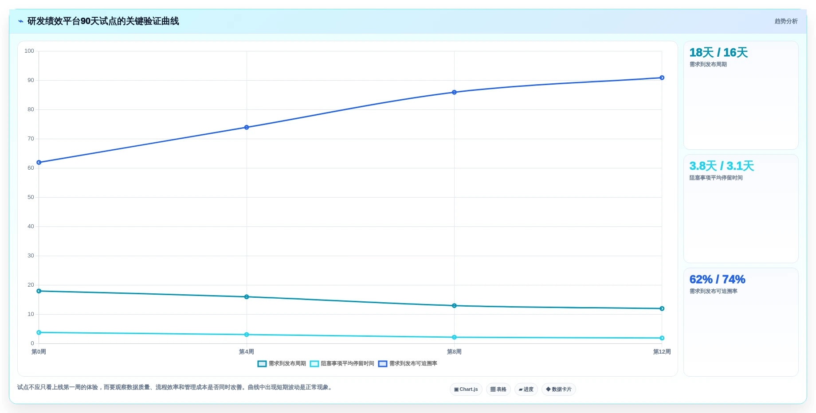The width and height of the screenshot is (816, 413).
Task: Select the 进度 pill button
Action: pyautogui.click(x=526, y=390)
